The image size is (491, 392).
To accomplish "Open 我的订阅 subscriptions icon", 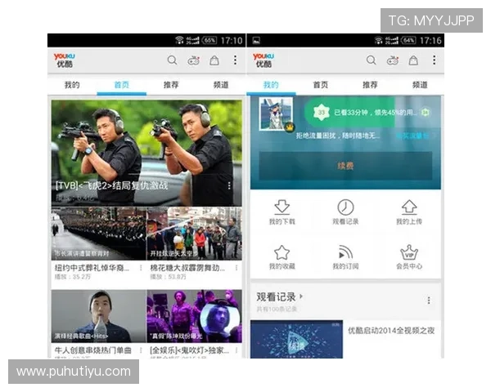I will (345, 252).
